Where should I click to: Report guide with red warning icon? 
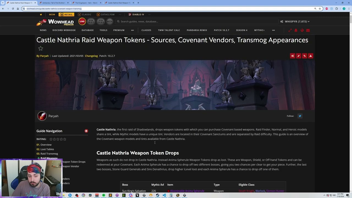pos(310,56)
